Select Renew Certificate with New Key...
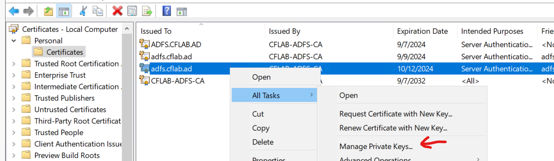Viewport: 554px width, 161px height. tap(396, 128)
